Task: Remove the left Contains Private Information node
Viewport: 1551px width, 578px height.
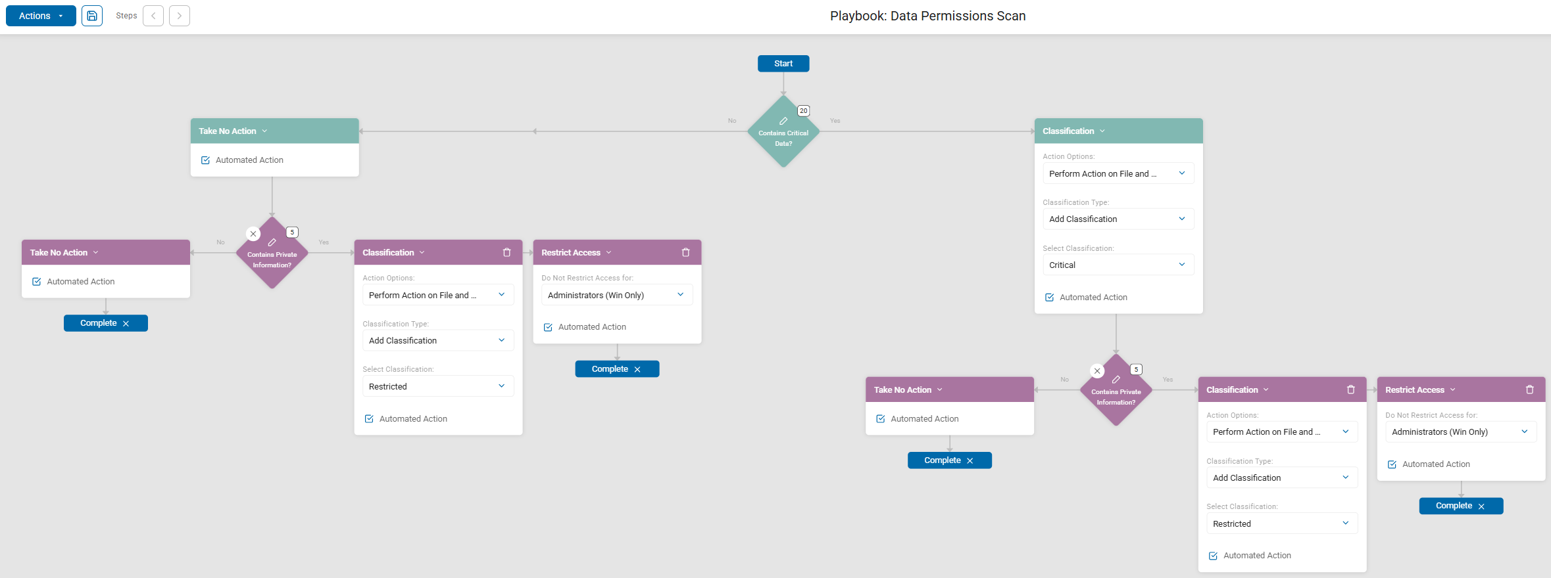Action: pos(253,234)
